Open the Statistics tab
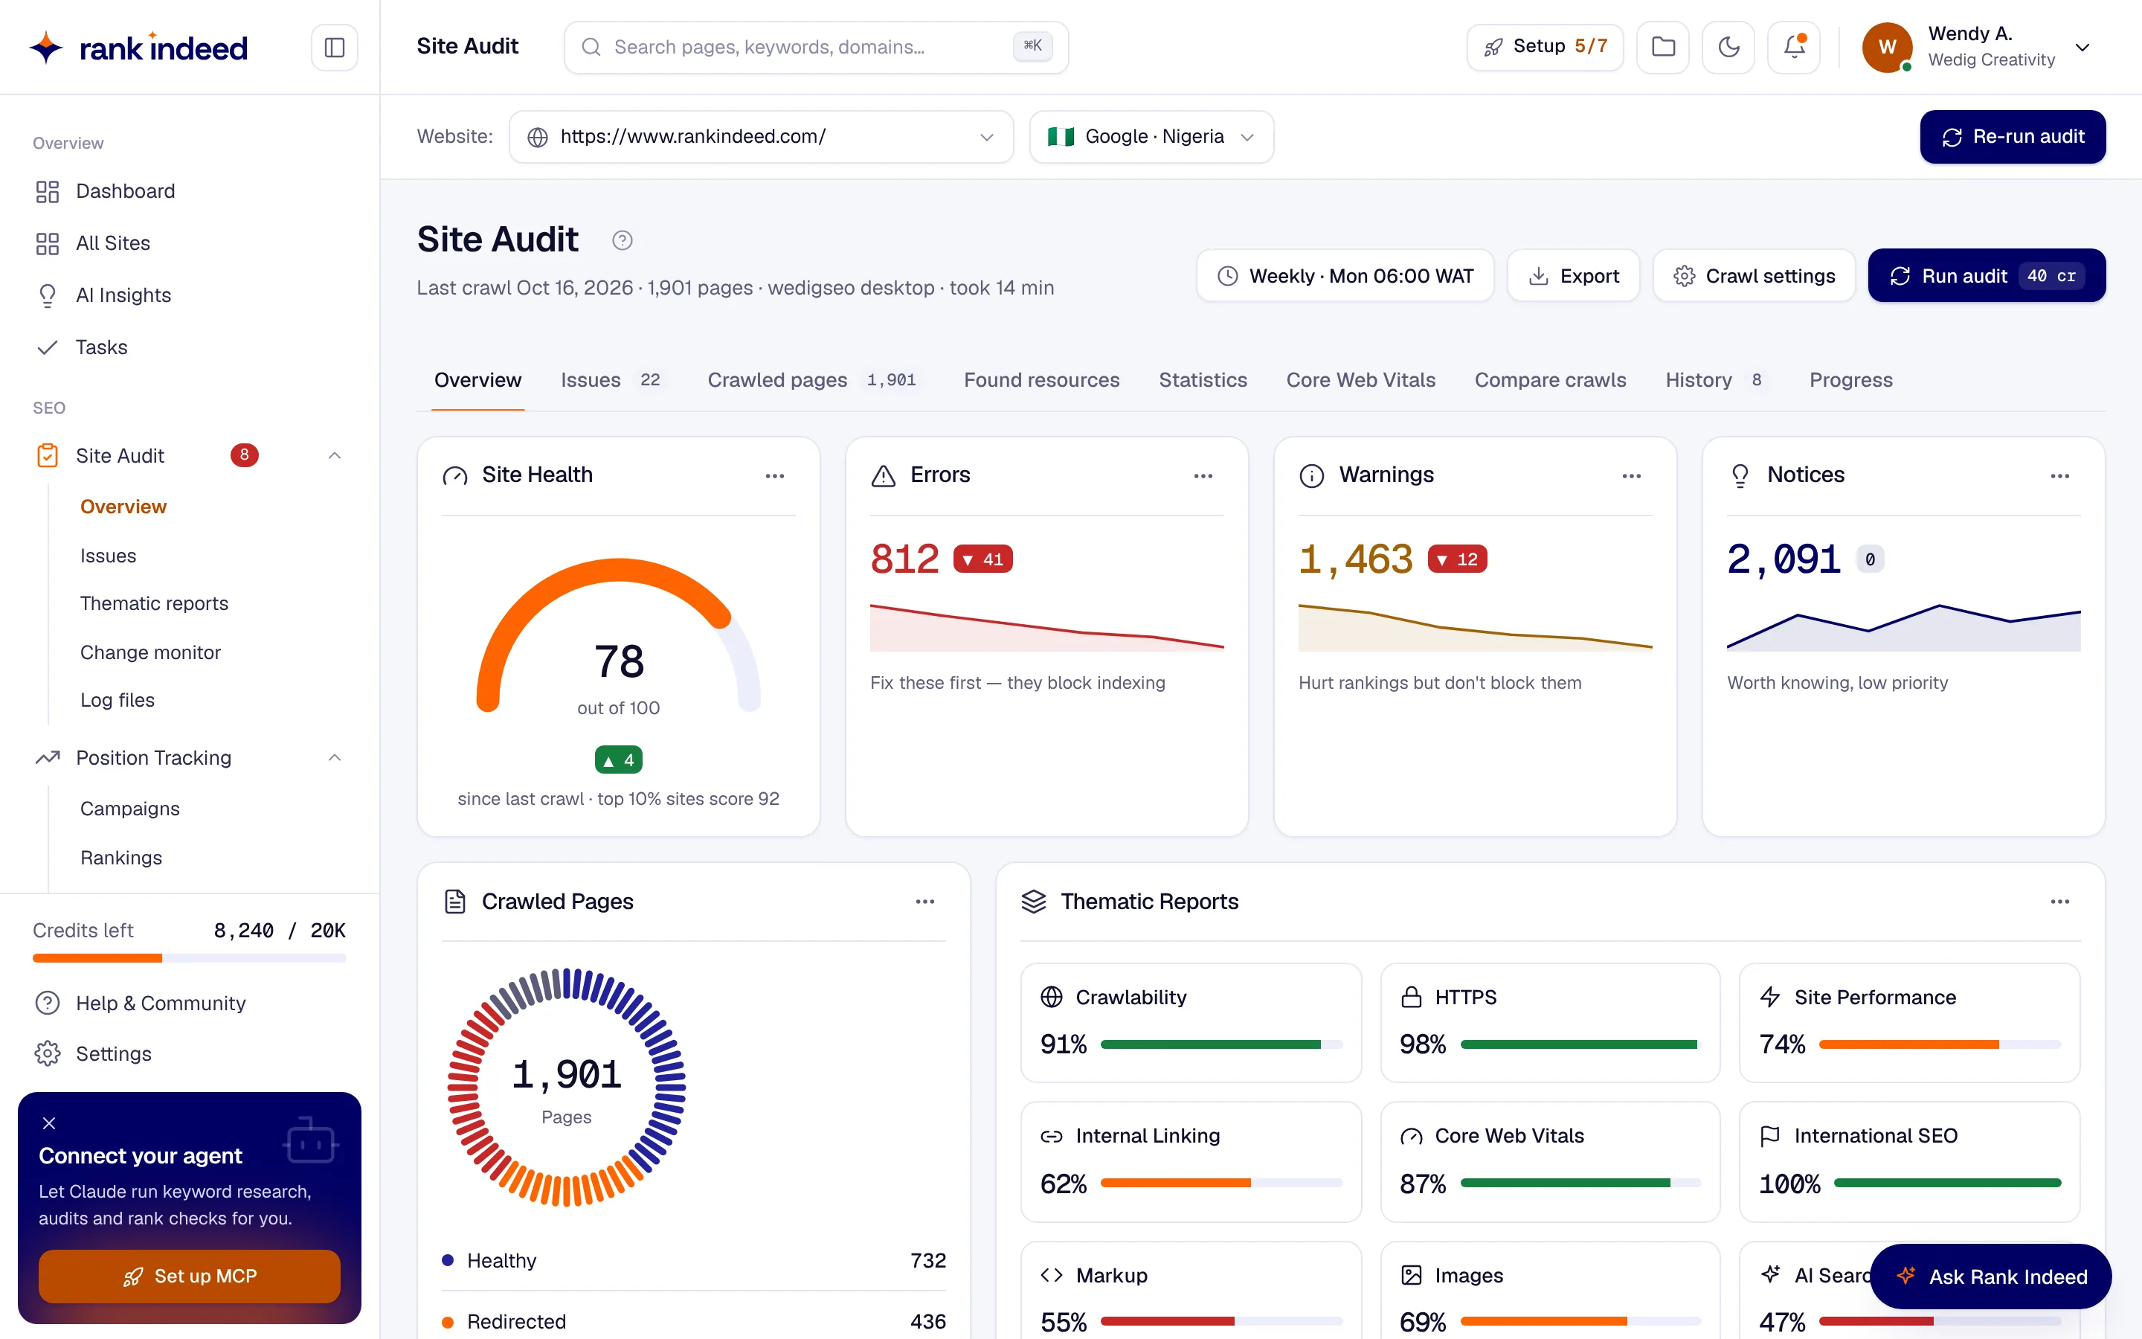 [1203, 380]
